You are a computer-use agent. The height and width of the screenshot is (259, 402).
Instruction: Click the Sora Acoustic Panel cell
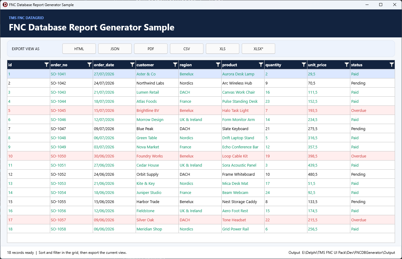(243, 165)
